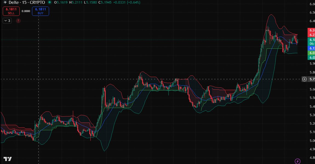
Task: Click the blue price label on axis
Action: click(311, 48)
